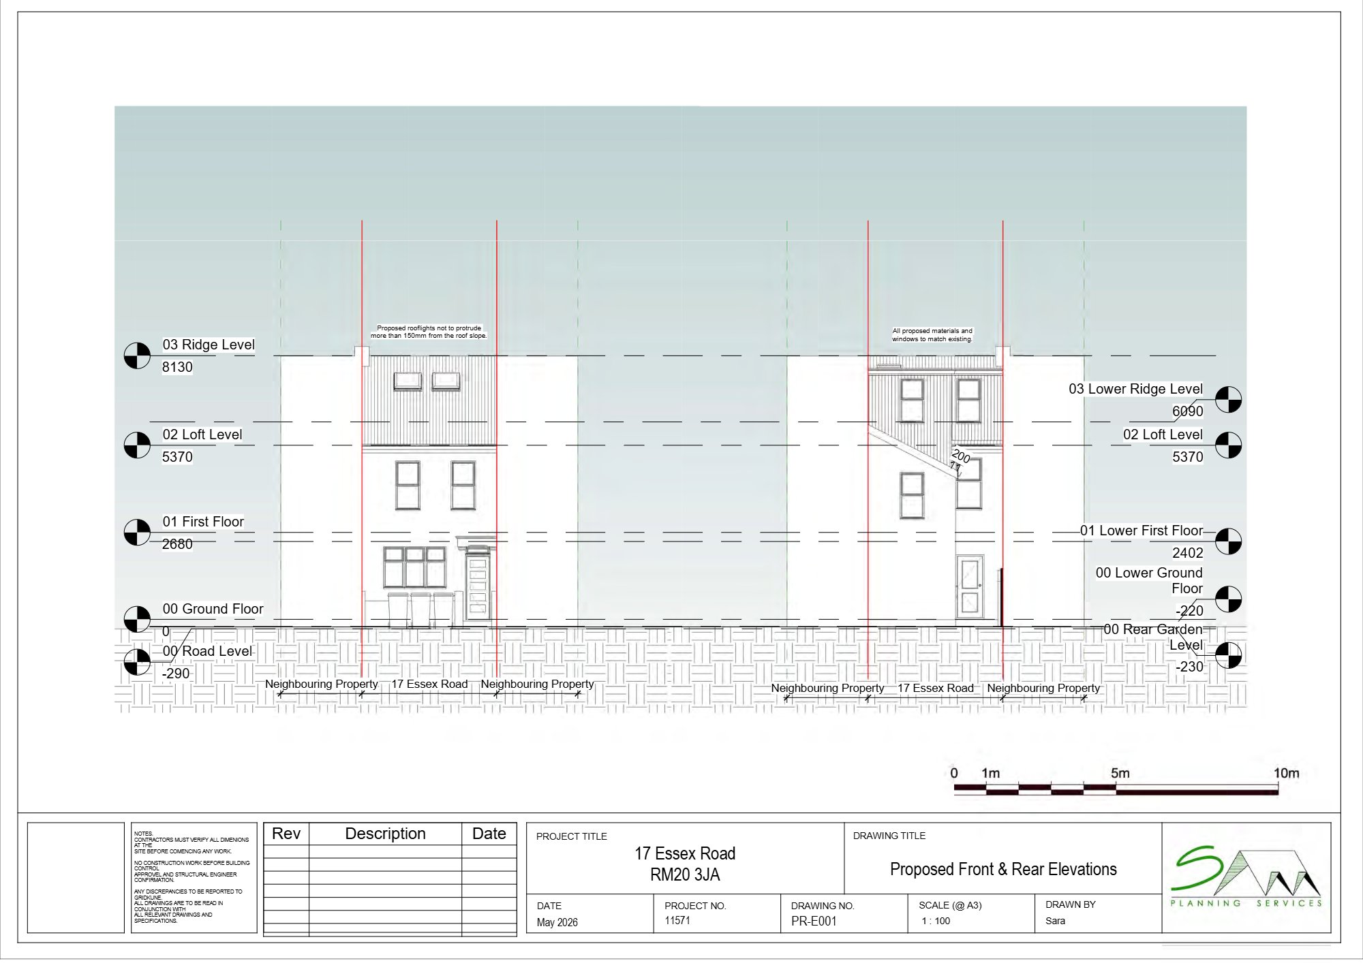
Task: Select the '8130' ridge height value
Action: pyautogui.click(x=177, y=367)
